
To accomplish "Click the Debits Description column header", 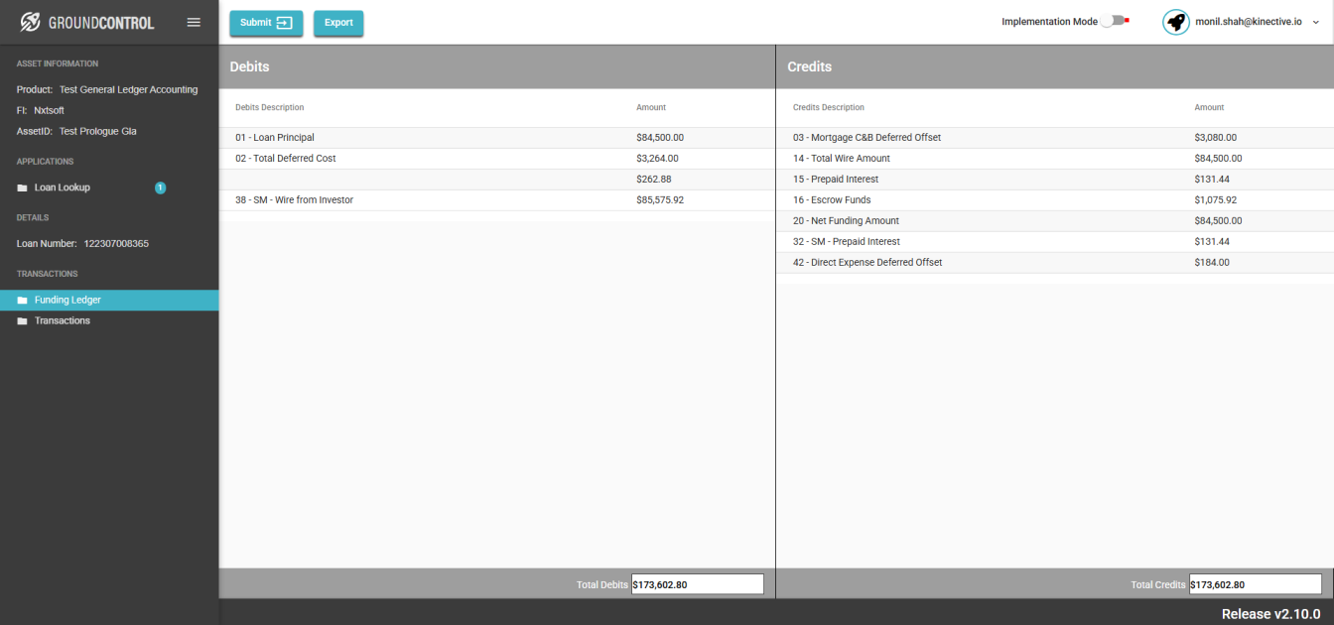I will point(270,107).
